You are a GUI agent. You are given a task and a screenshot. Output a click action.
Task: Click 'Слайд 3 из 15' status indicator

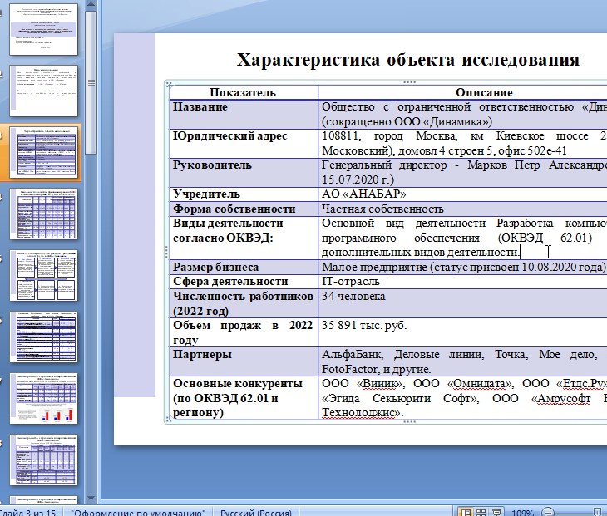28,513
